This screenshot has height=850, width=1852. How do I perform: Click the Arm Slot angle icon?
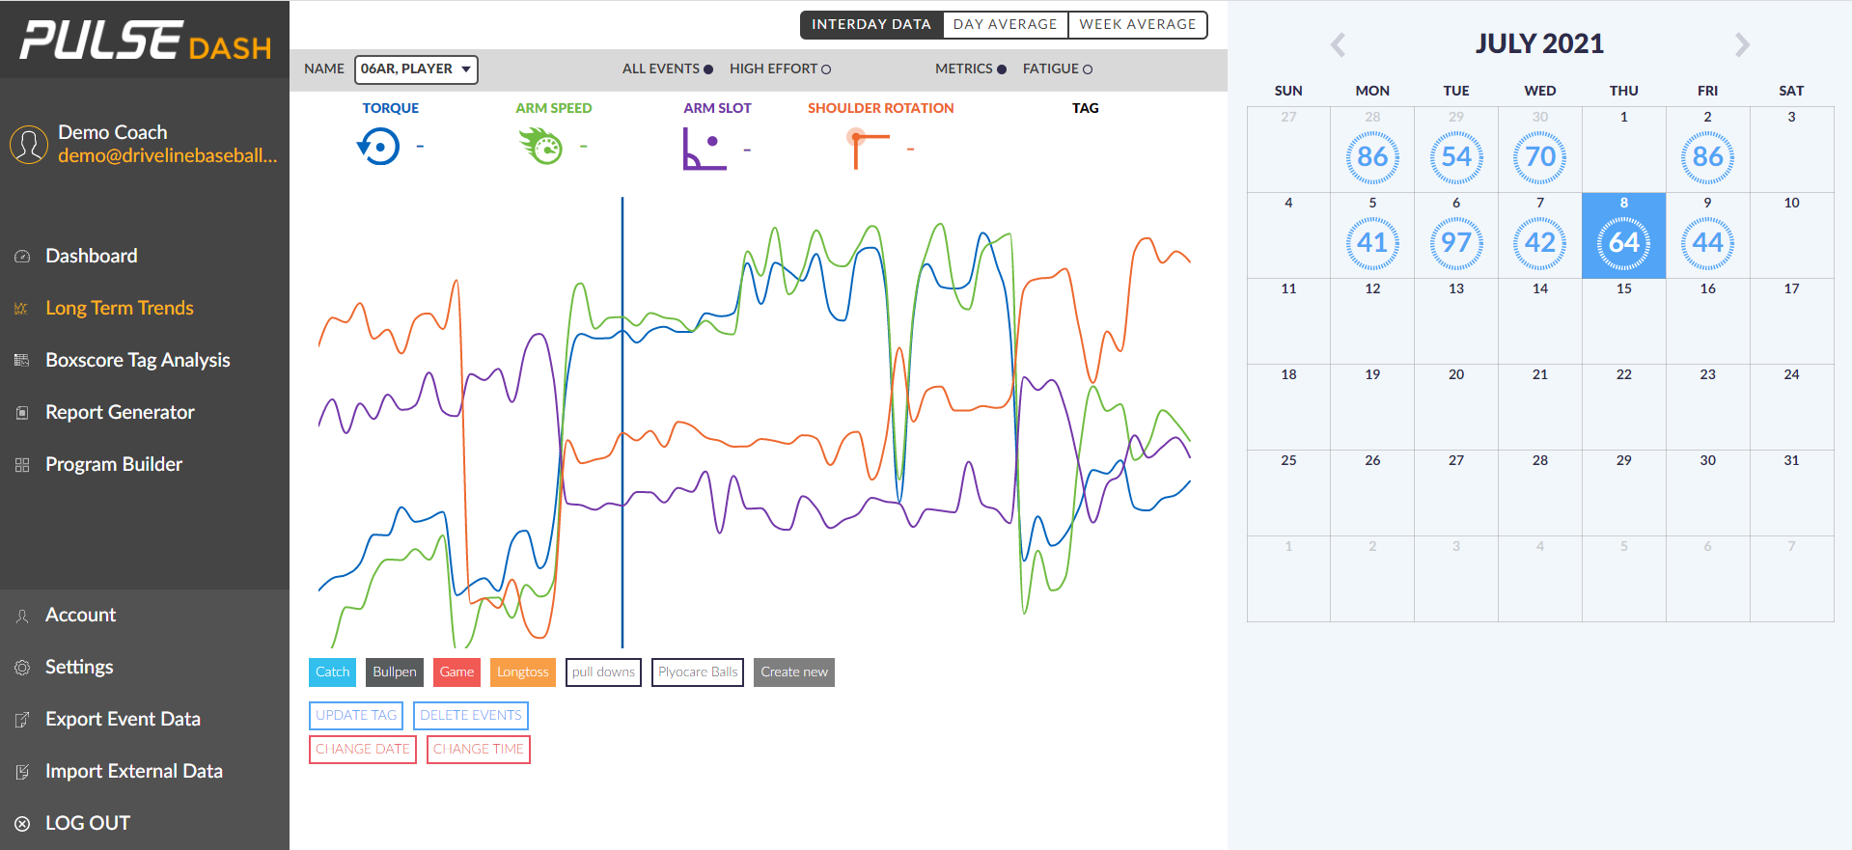click(x=705, y=148)
